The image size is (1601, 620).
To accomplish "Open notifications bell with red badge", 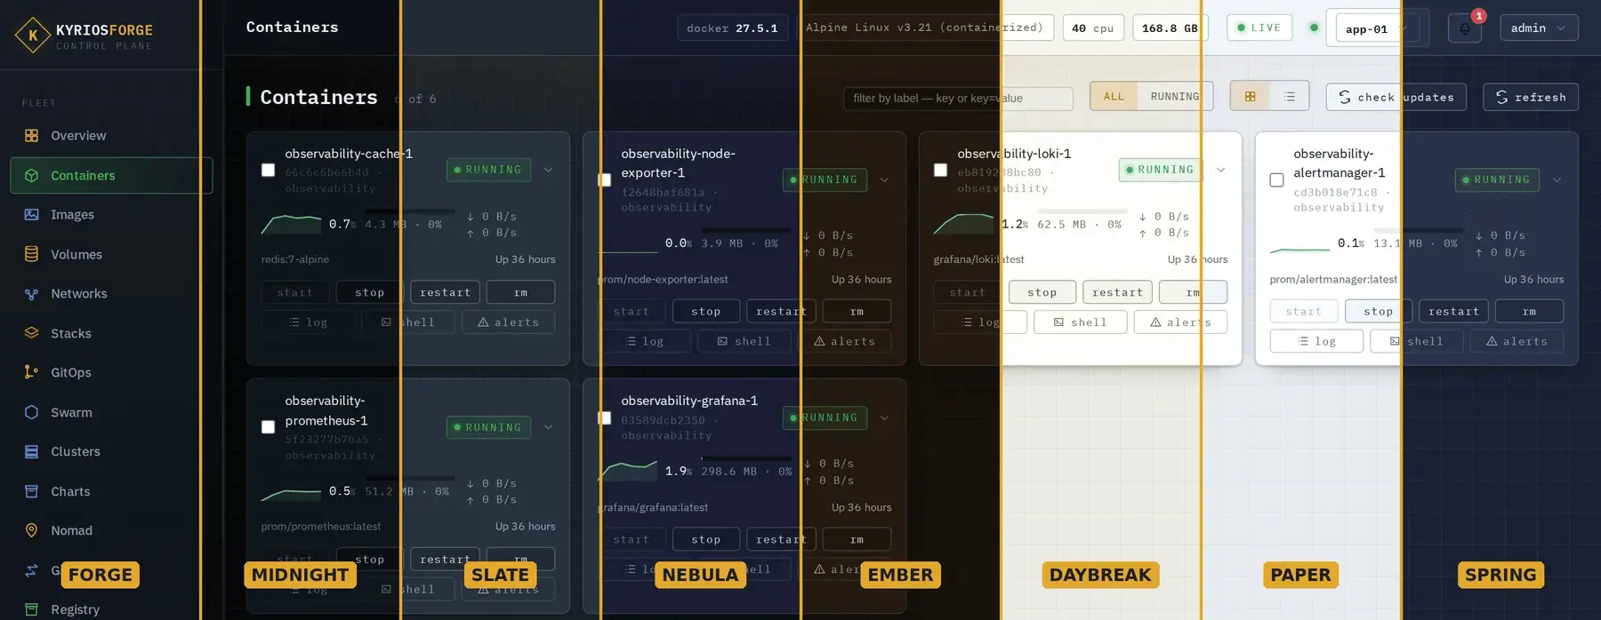I will click(1464, 28).
